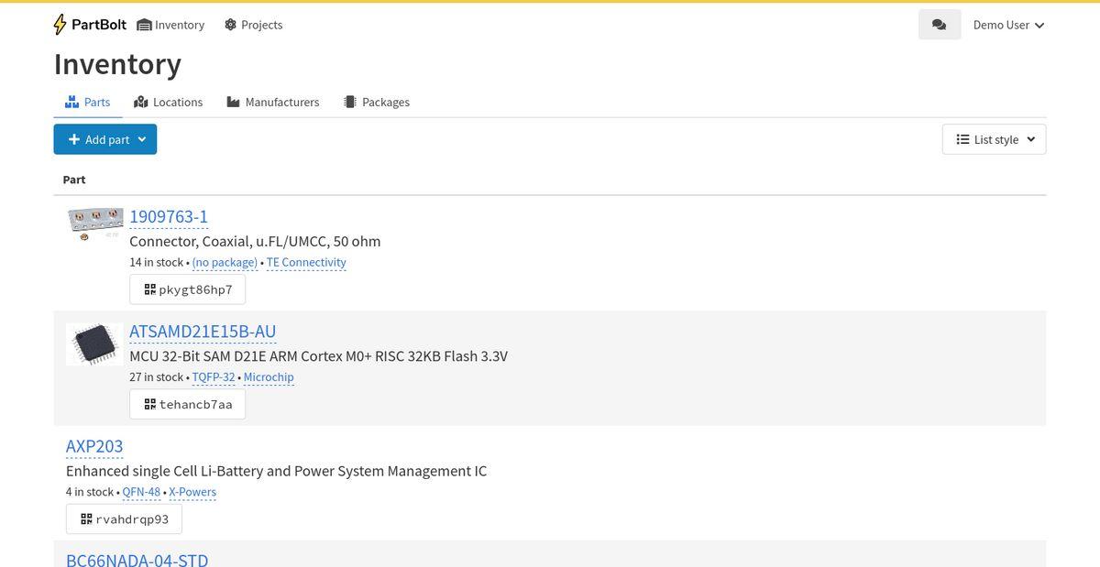
Task: Open the chat messages icon button
Action: click(x=939, y=25)
